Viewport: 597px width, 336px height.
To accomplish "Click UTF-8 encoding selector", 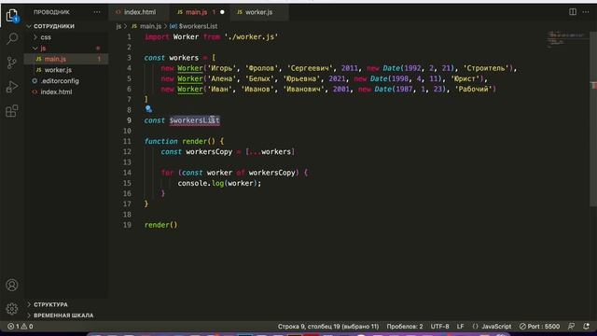I will pyautogui.click(x=439, y=327).
